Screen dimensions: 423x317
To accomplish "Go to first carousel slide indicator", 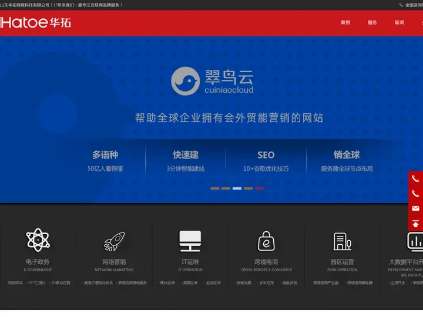I will 215,188.
